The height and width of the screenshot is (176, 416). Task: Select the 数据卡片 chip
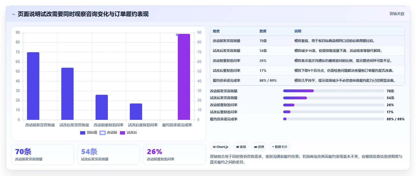point(280,147)
